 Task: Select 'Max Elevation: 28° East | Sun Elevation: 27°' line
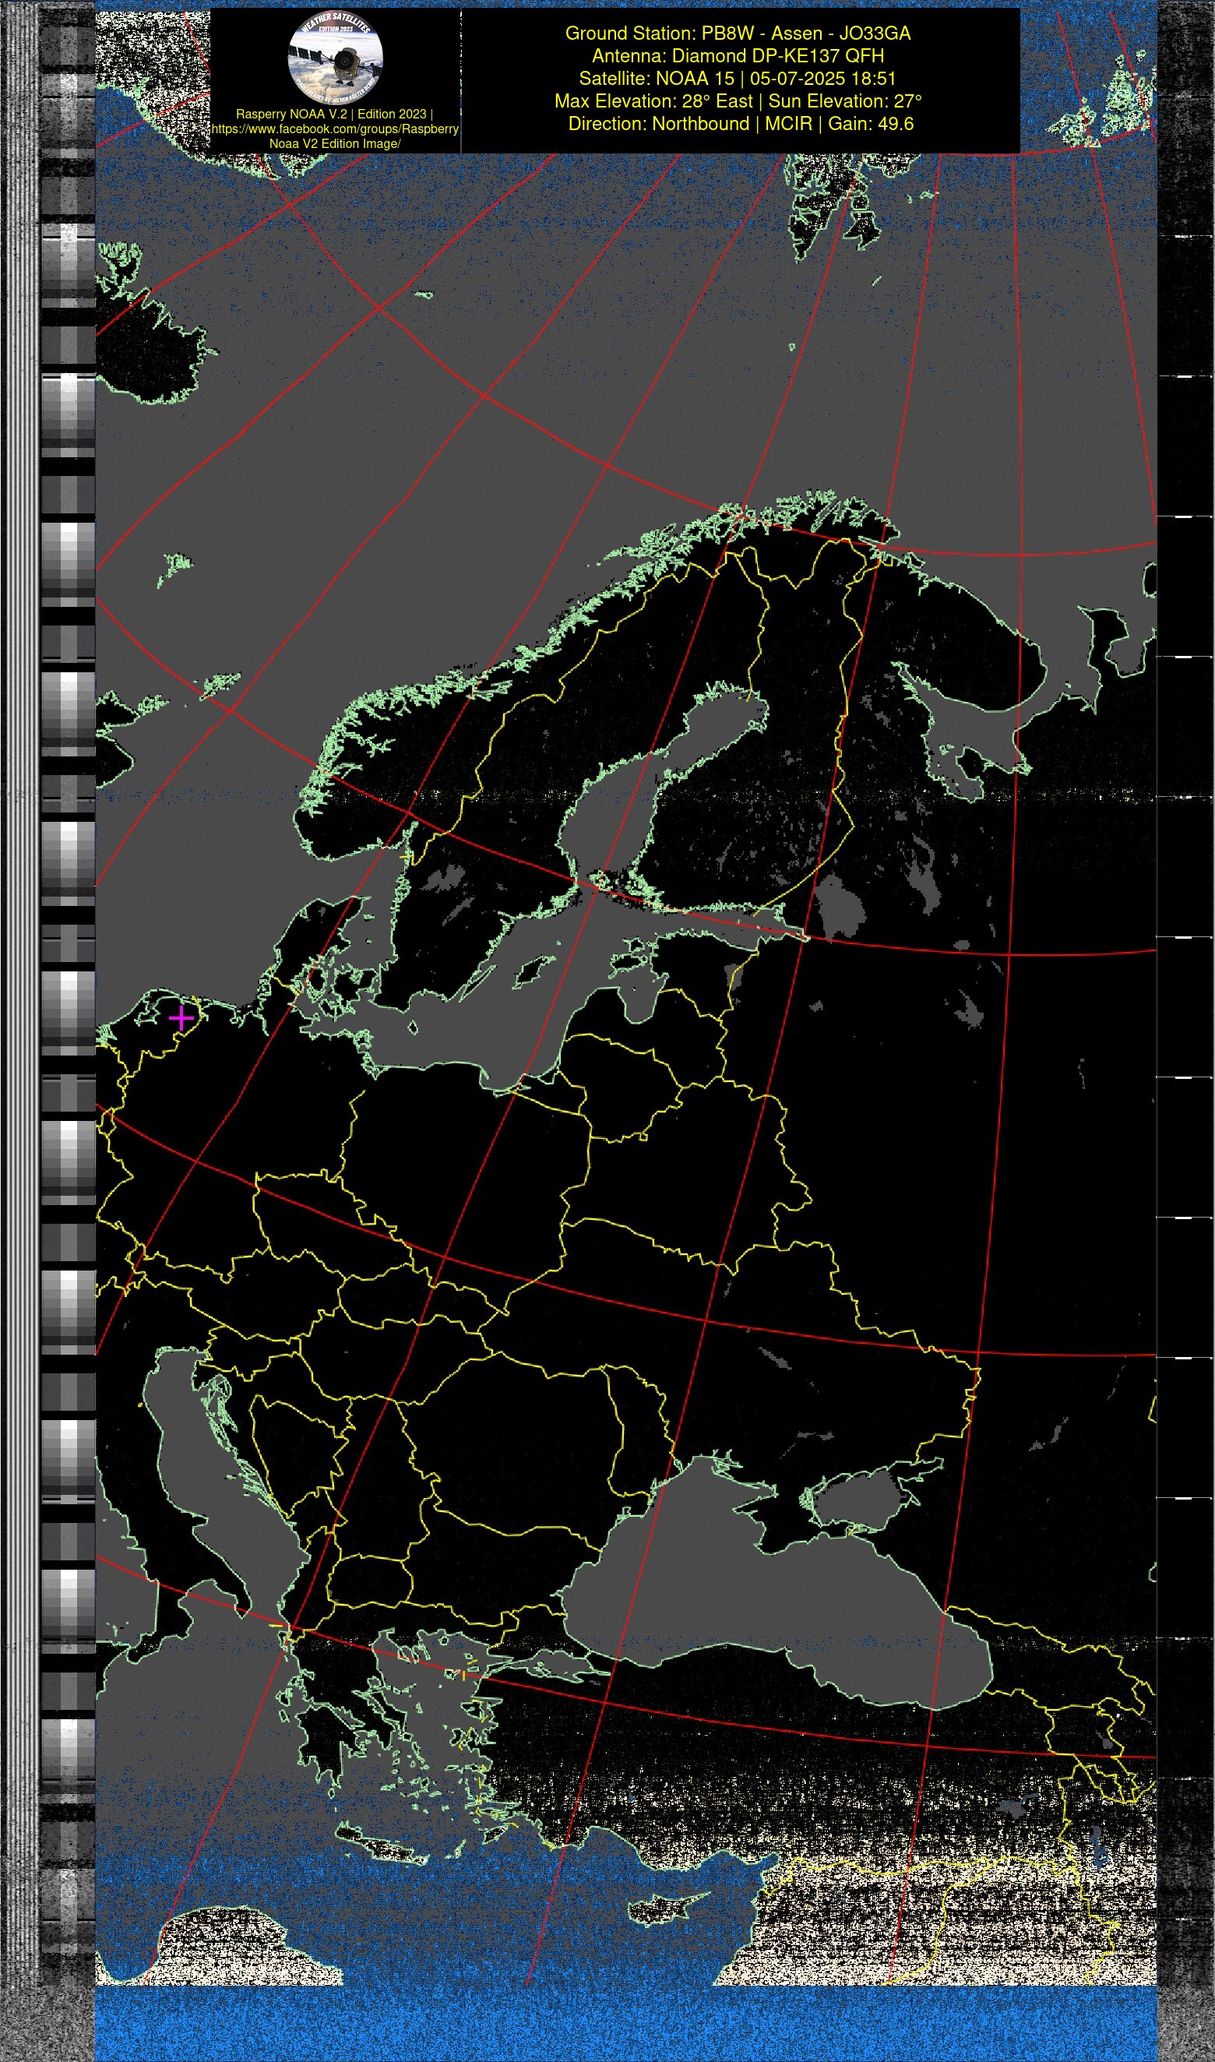pyautogui.click(x=738, y=101)
